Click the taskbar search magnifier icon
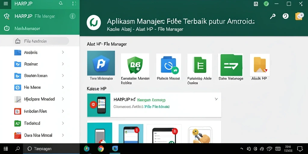The image size is (308, 154). pos(17,149)
